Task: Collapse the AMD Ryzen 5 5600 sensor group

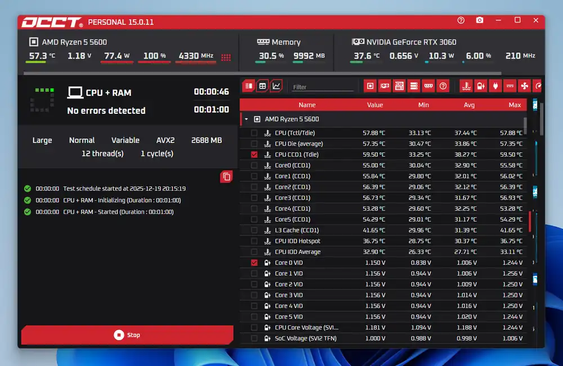Action: tap(246, 119)
